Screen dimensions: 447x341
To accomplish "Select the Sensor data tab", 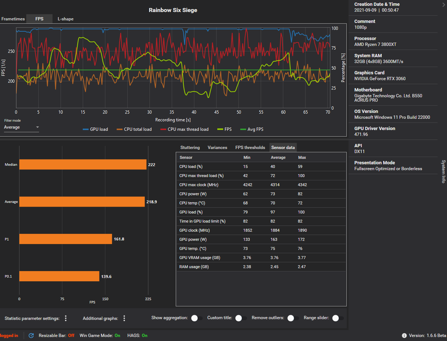I will point(283,148).
